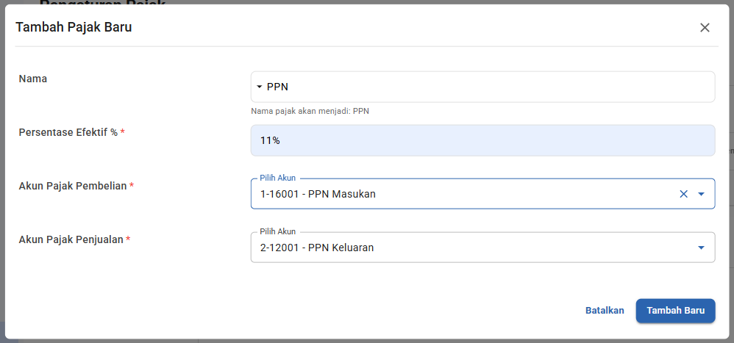Expand the Nama dropdown caret
Viewport: 734px width, 343px height.
pyautogui.click(x=259, y=87)
